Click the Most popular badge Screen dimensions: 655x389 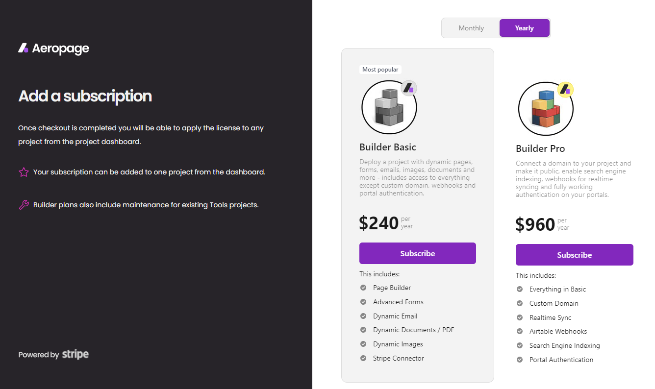380,70
